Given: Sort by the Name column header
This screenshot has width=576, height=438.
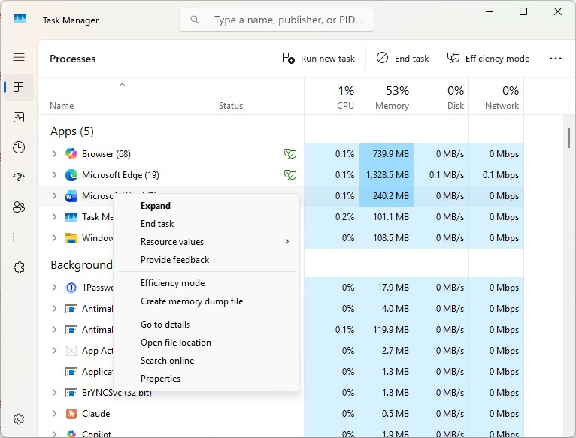Looking at the screenshot, I should [126, 96].
